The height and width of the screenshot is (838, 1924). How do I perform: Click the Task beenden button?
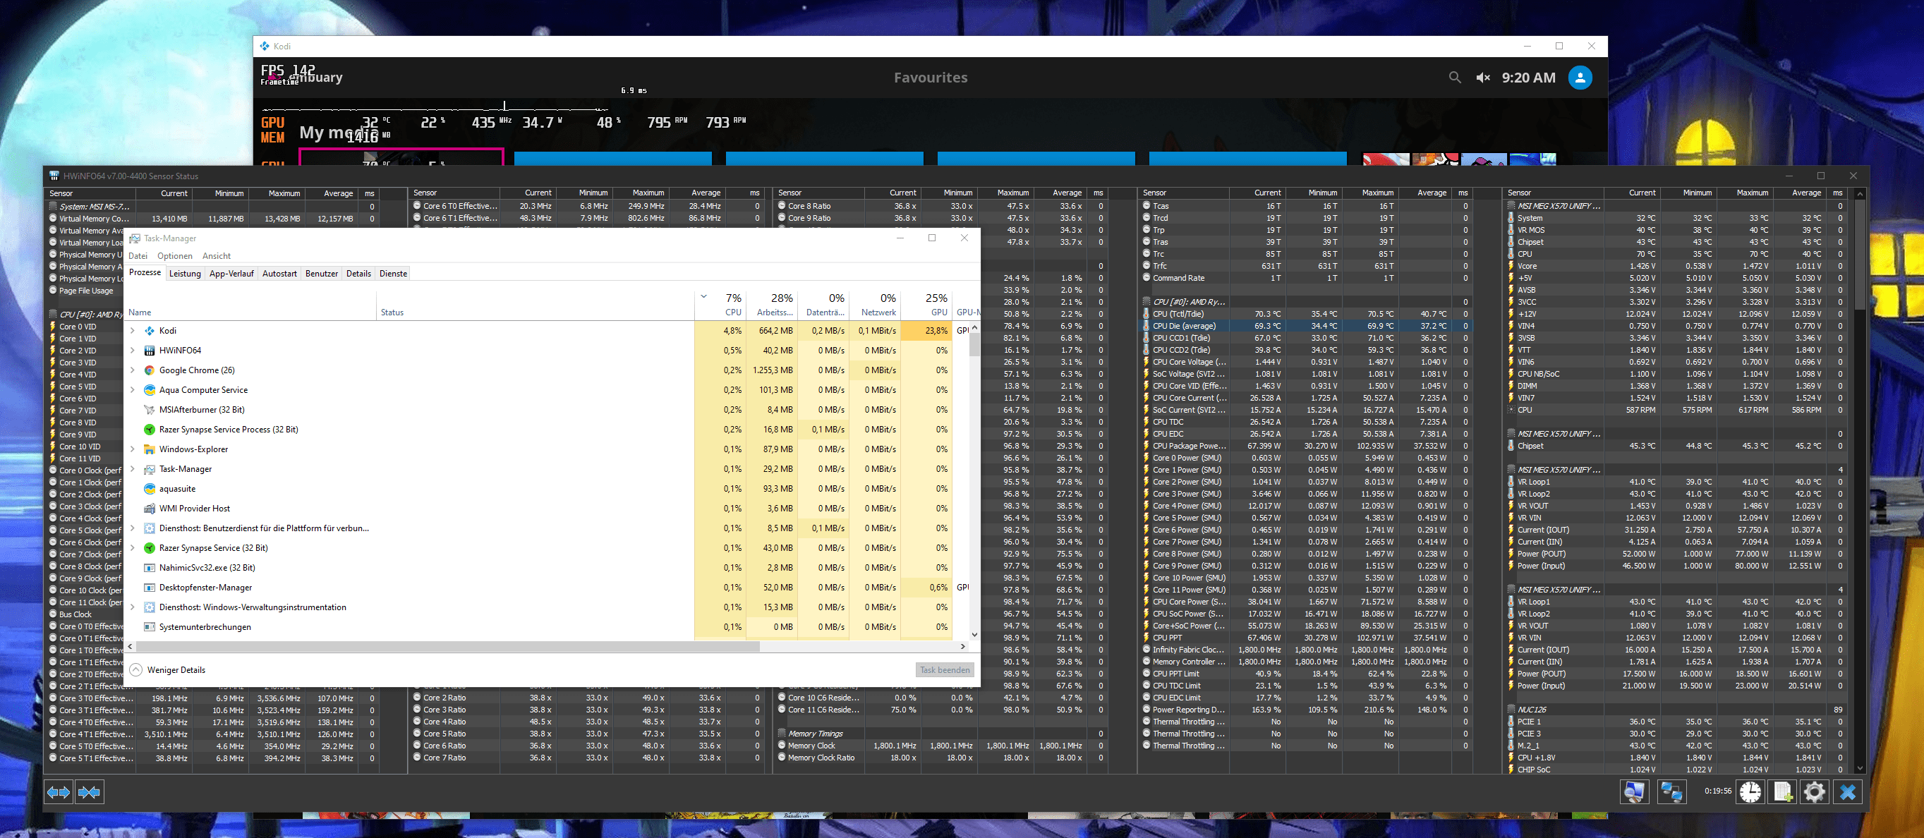[945, 670]
